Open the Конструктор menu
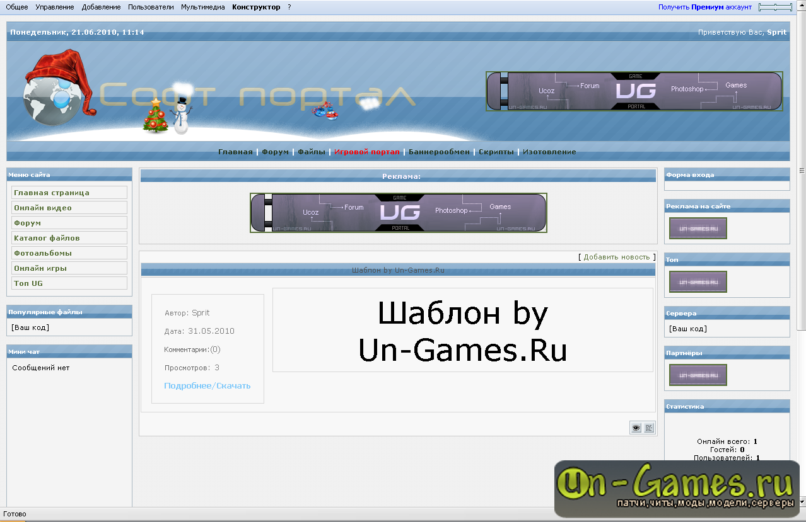This screenshot has width=806, height=522. click(256, 7)
